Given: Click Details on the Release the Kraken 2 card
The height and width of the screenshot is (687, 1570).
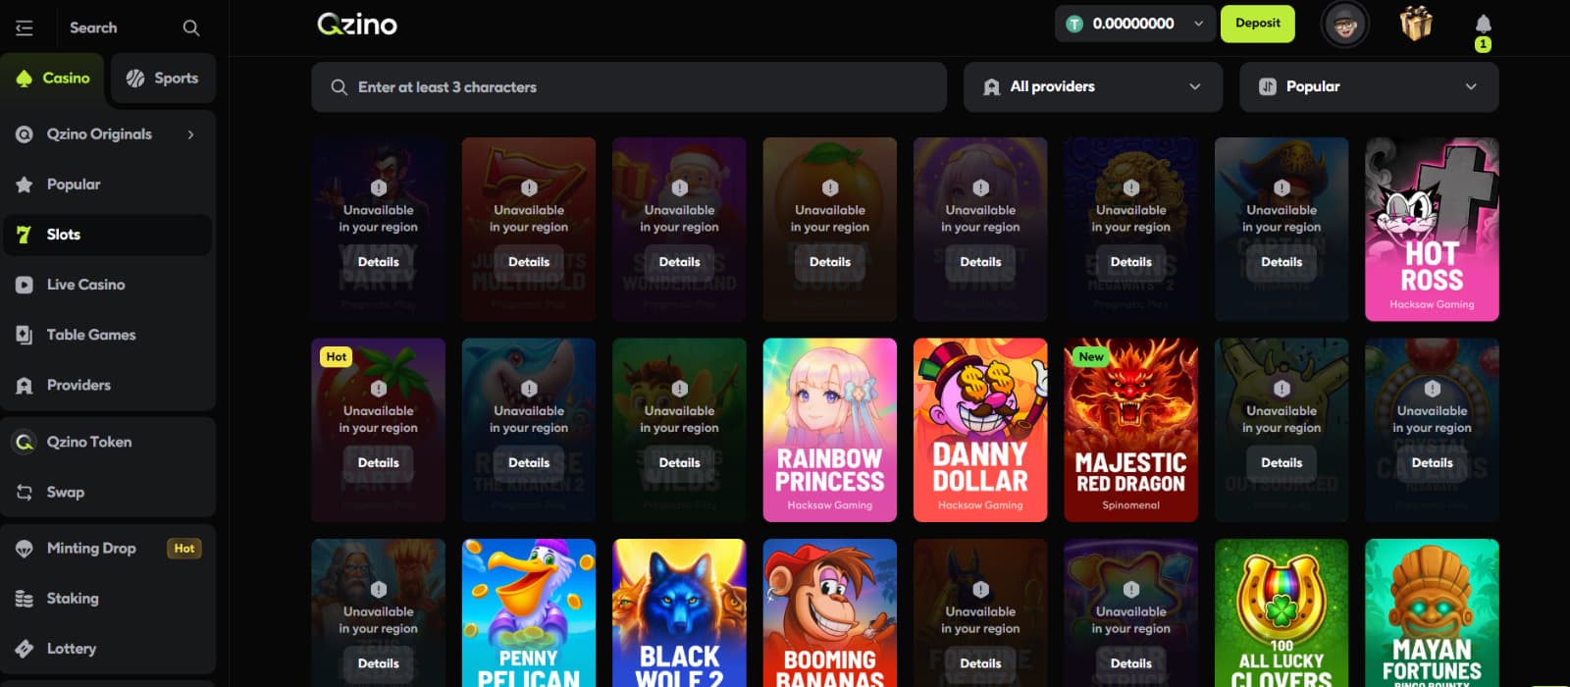Looking at the screenshot, I should click(x=529, y=462).
